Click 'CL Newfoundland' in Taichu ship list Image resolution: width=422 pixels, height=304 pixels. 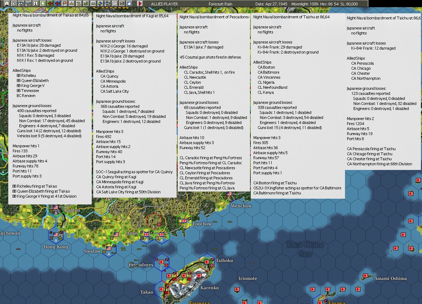[x=272, y=87]
